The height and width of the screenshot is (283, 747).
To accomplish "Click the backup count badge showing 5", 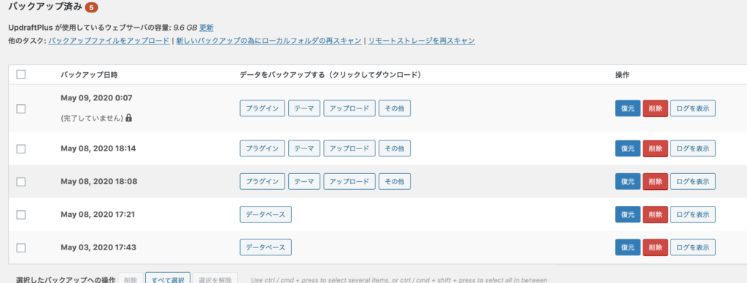I will (x=91, y=7).
